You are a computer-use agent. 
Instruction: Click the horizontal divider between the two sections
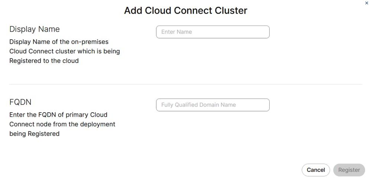pos(186,84)
